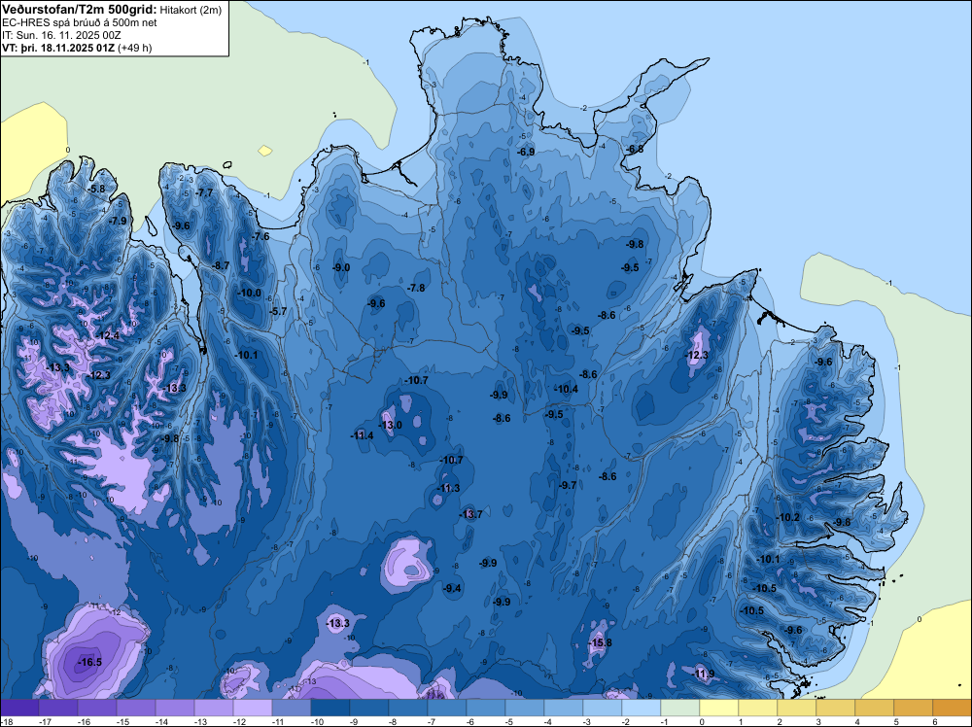Click the -6.8 temperature value
972x727 pixels.
coord(634,150)
